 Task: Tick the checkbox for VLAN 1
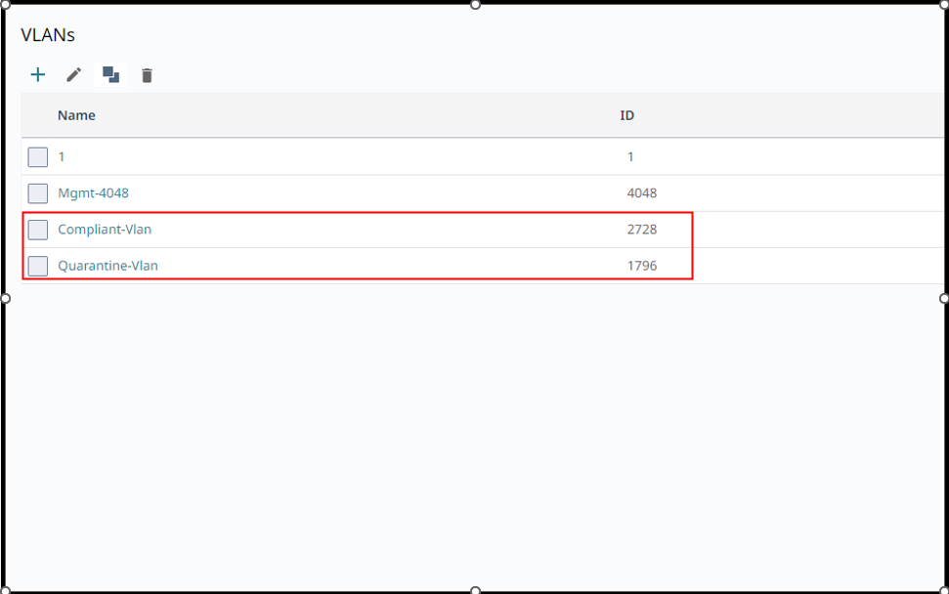click(x=38, y=157)
